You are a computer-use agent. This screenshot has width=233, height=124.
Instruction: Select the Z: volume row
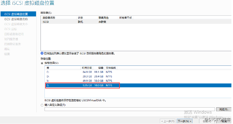(138, 85)
